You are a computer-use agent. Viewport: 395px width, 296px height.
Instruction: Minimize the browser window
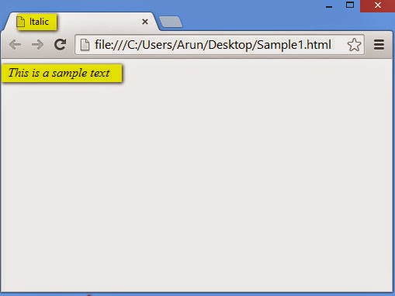[x=329, y=6]
